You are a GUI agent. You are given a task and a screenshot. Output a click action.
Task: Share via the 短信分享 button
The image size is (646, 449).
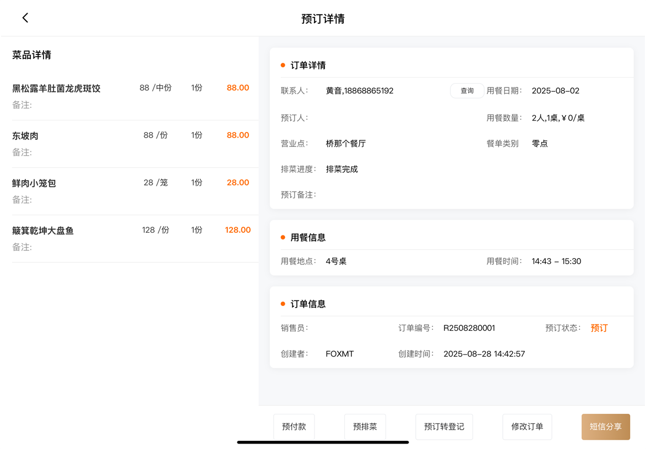pyautogui.click(x=605, y=426)
